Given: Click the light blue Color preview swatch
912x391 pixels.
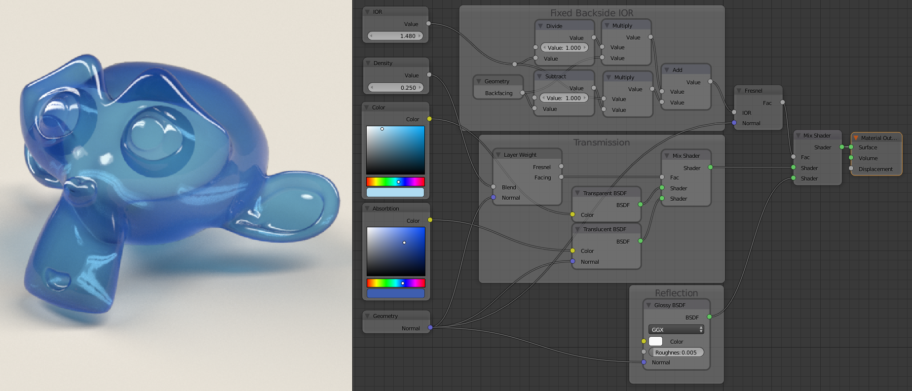Looking at the screenshot, I should [x=395, y=192].
